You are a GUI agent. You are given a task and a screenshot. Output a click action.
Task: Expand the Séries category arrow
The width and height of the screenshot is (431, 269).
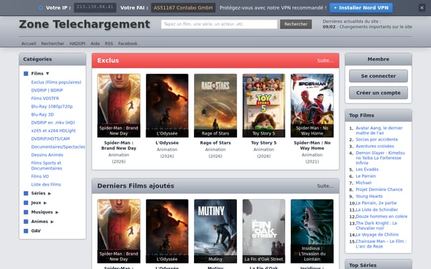click(49, 194)
